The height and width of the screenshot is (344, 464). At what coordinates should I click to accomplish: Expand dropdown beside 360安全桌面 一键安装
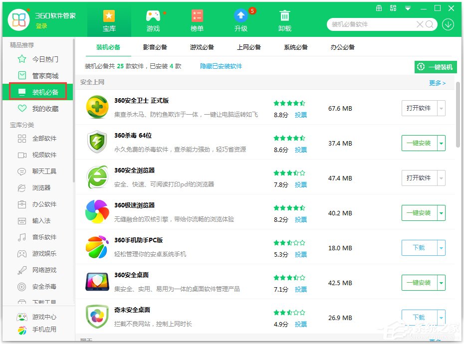(x=441, y=283)
